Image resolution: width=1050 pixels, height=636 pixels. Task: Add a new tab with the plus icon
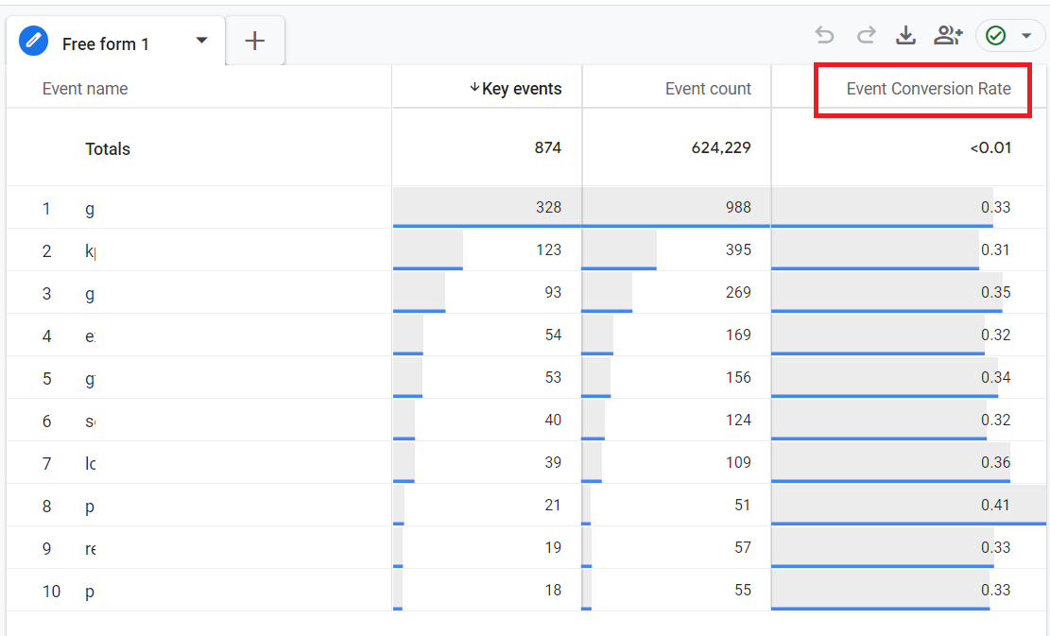tap(254, 41)
